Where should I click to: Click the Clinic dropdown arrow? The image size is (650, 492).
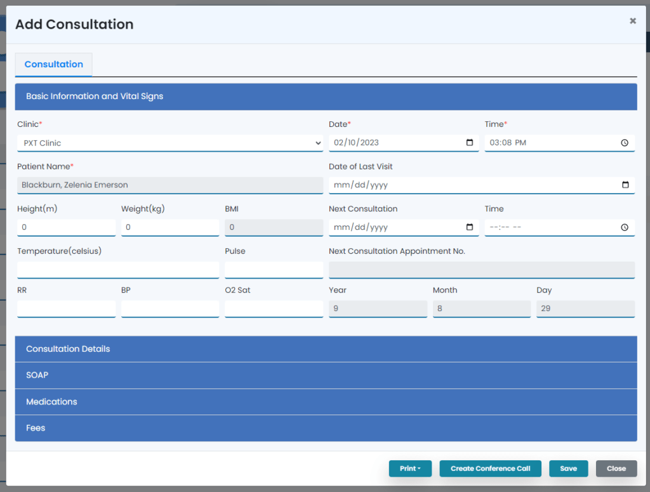click(318, 142)
